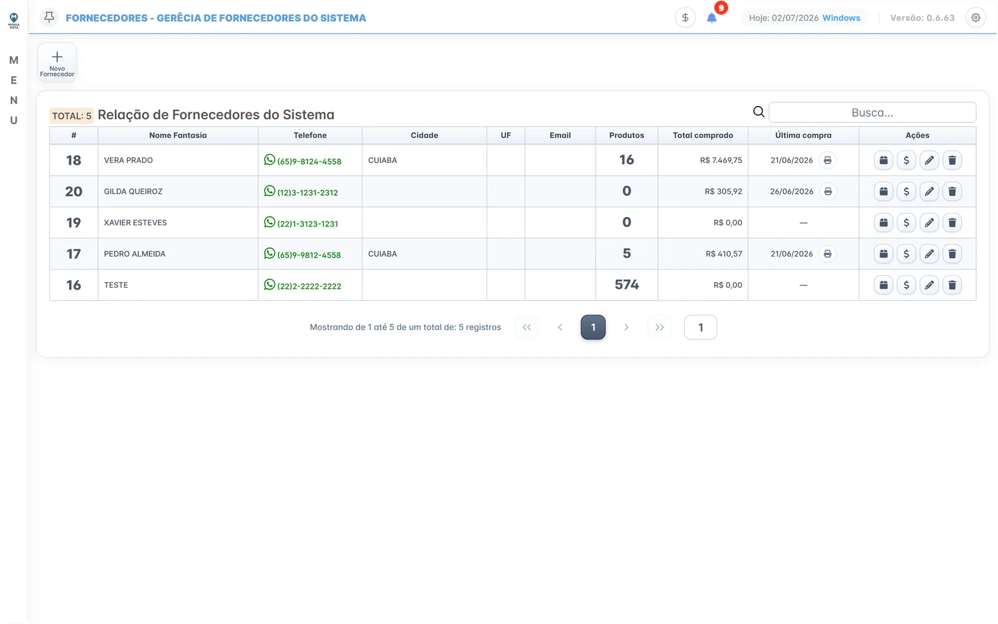This screenshot has width=998, height=624.
Task: Click the page number input box
Action: coord(700,328)
